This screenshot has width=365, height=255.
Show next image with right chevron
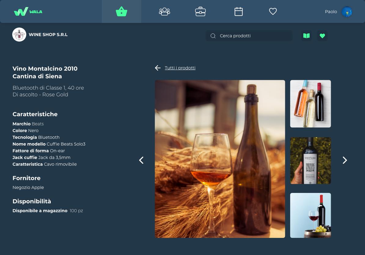coord(345,160)
